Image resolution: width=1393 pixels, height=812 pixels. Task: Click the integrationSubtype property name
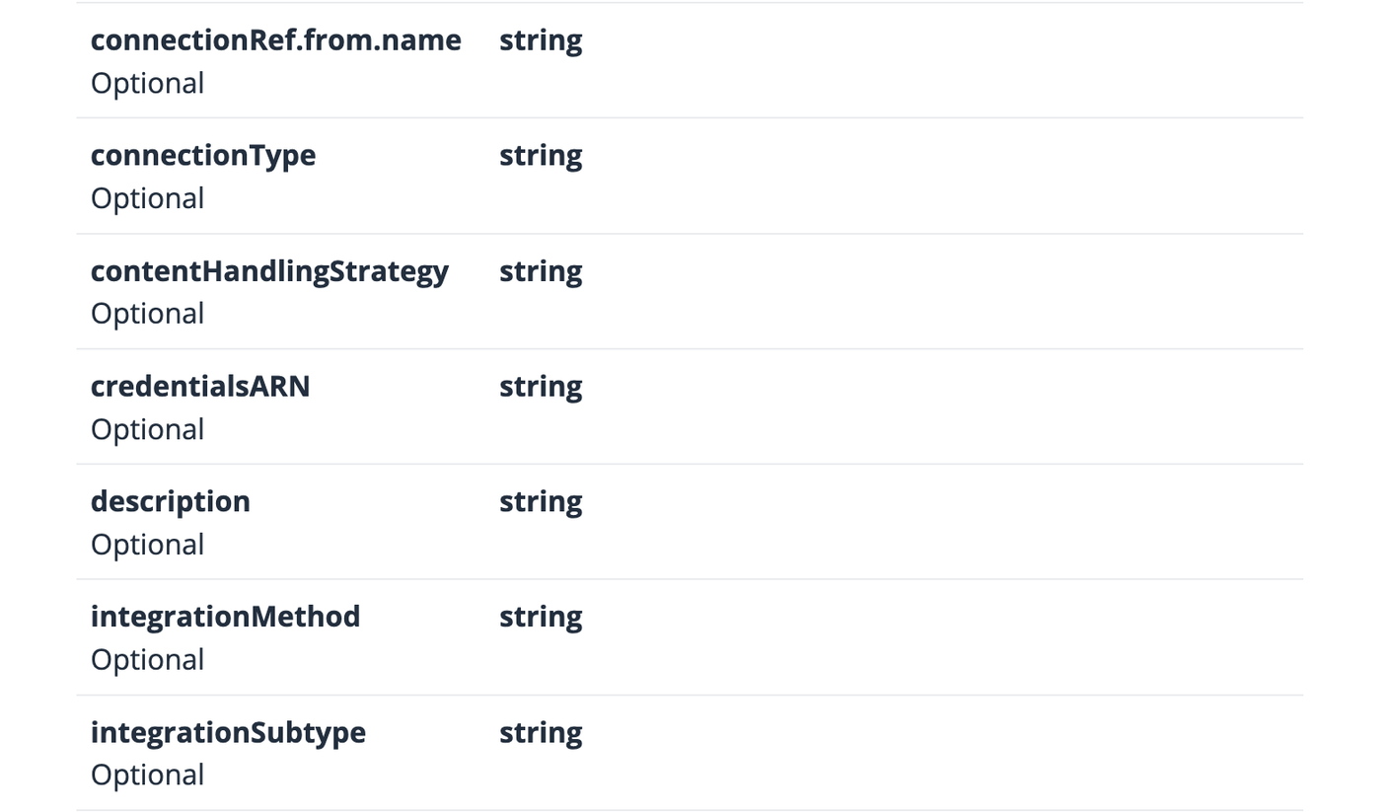point(228,733)
